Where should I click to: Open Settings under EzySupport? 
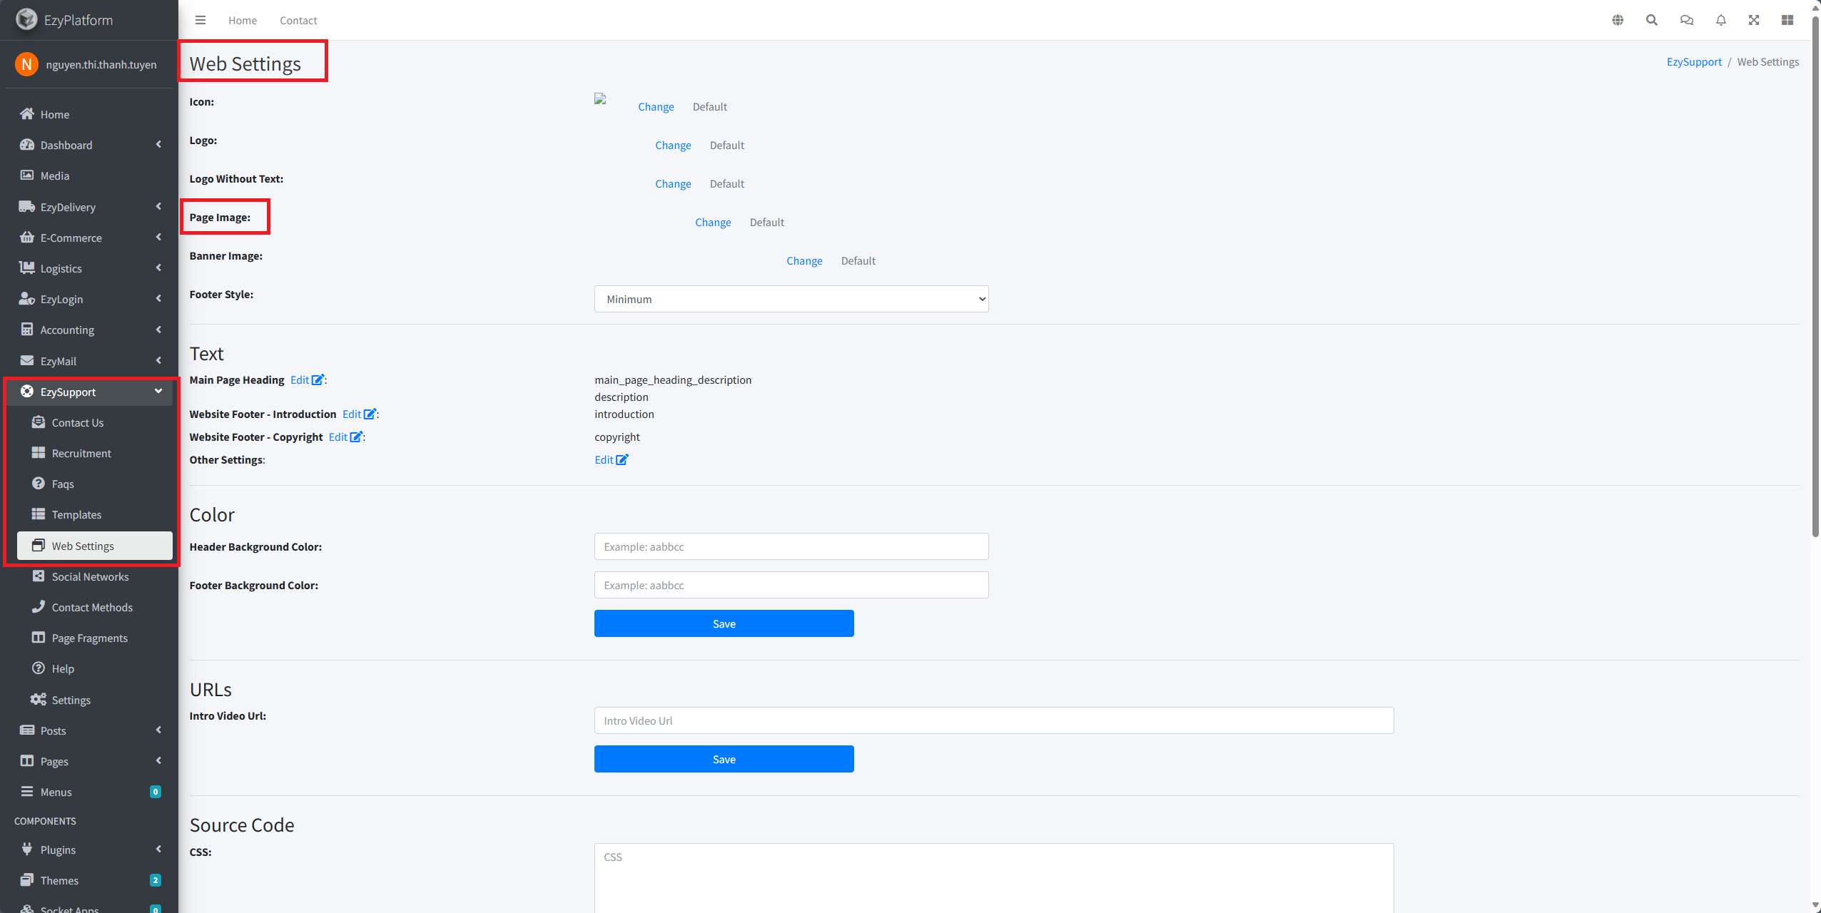point(95,700)
